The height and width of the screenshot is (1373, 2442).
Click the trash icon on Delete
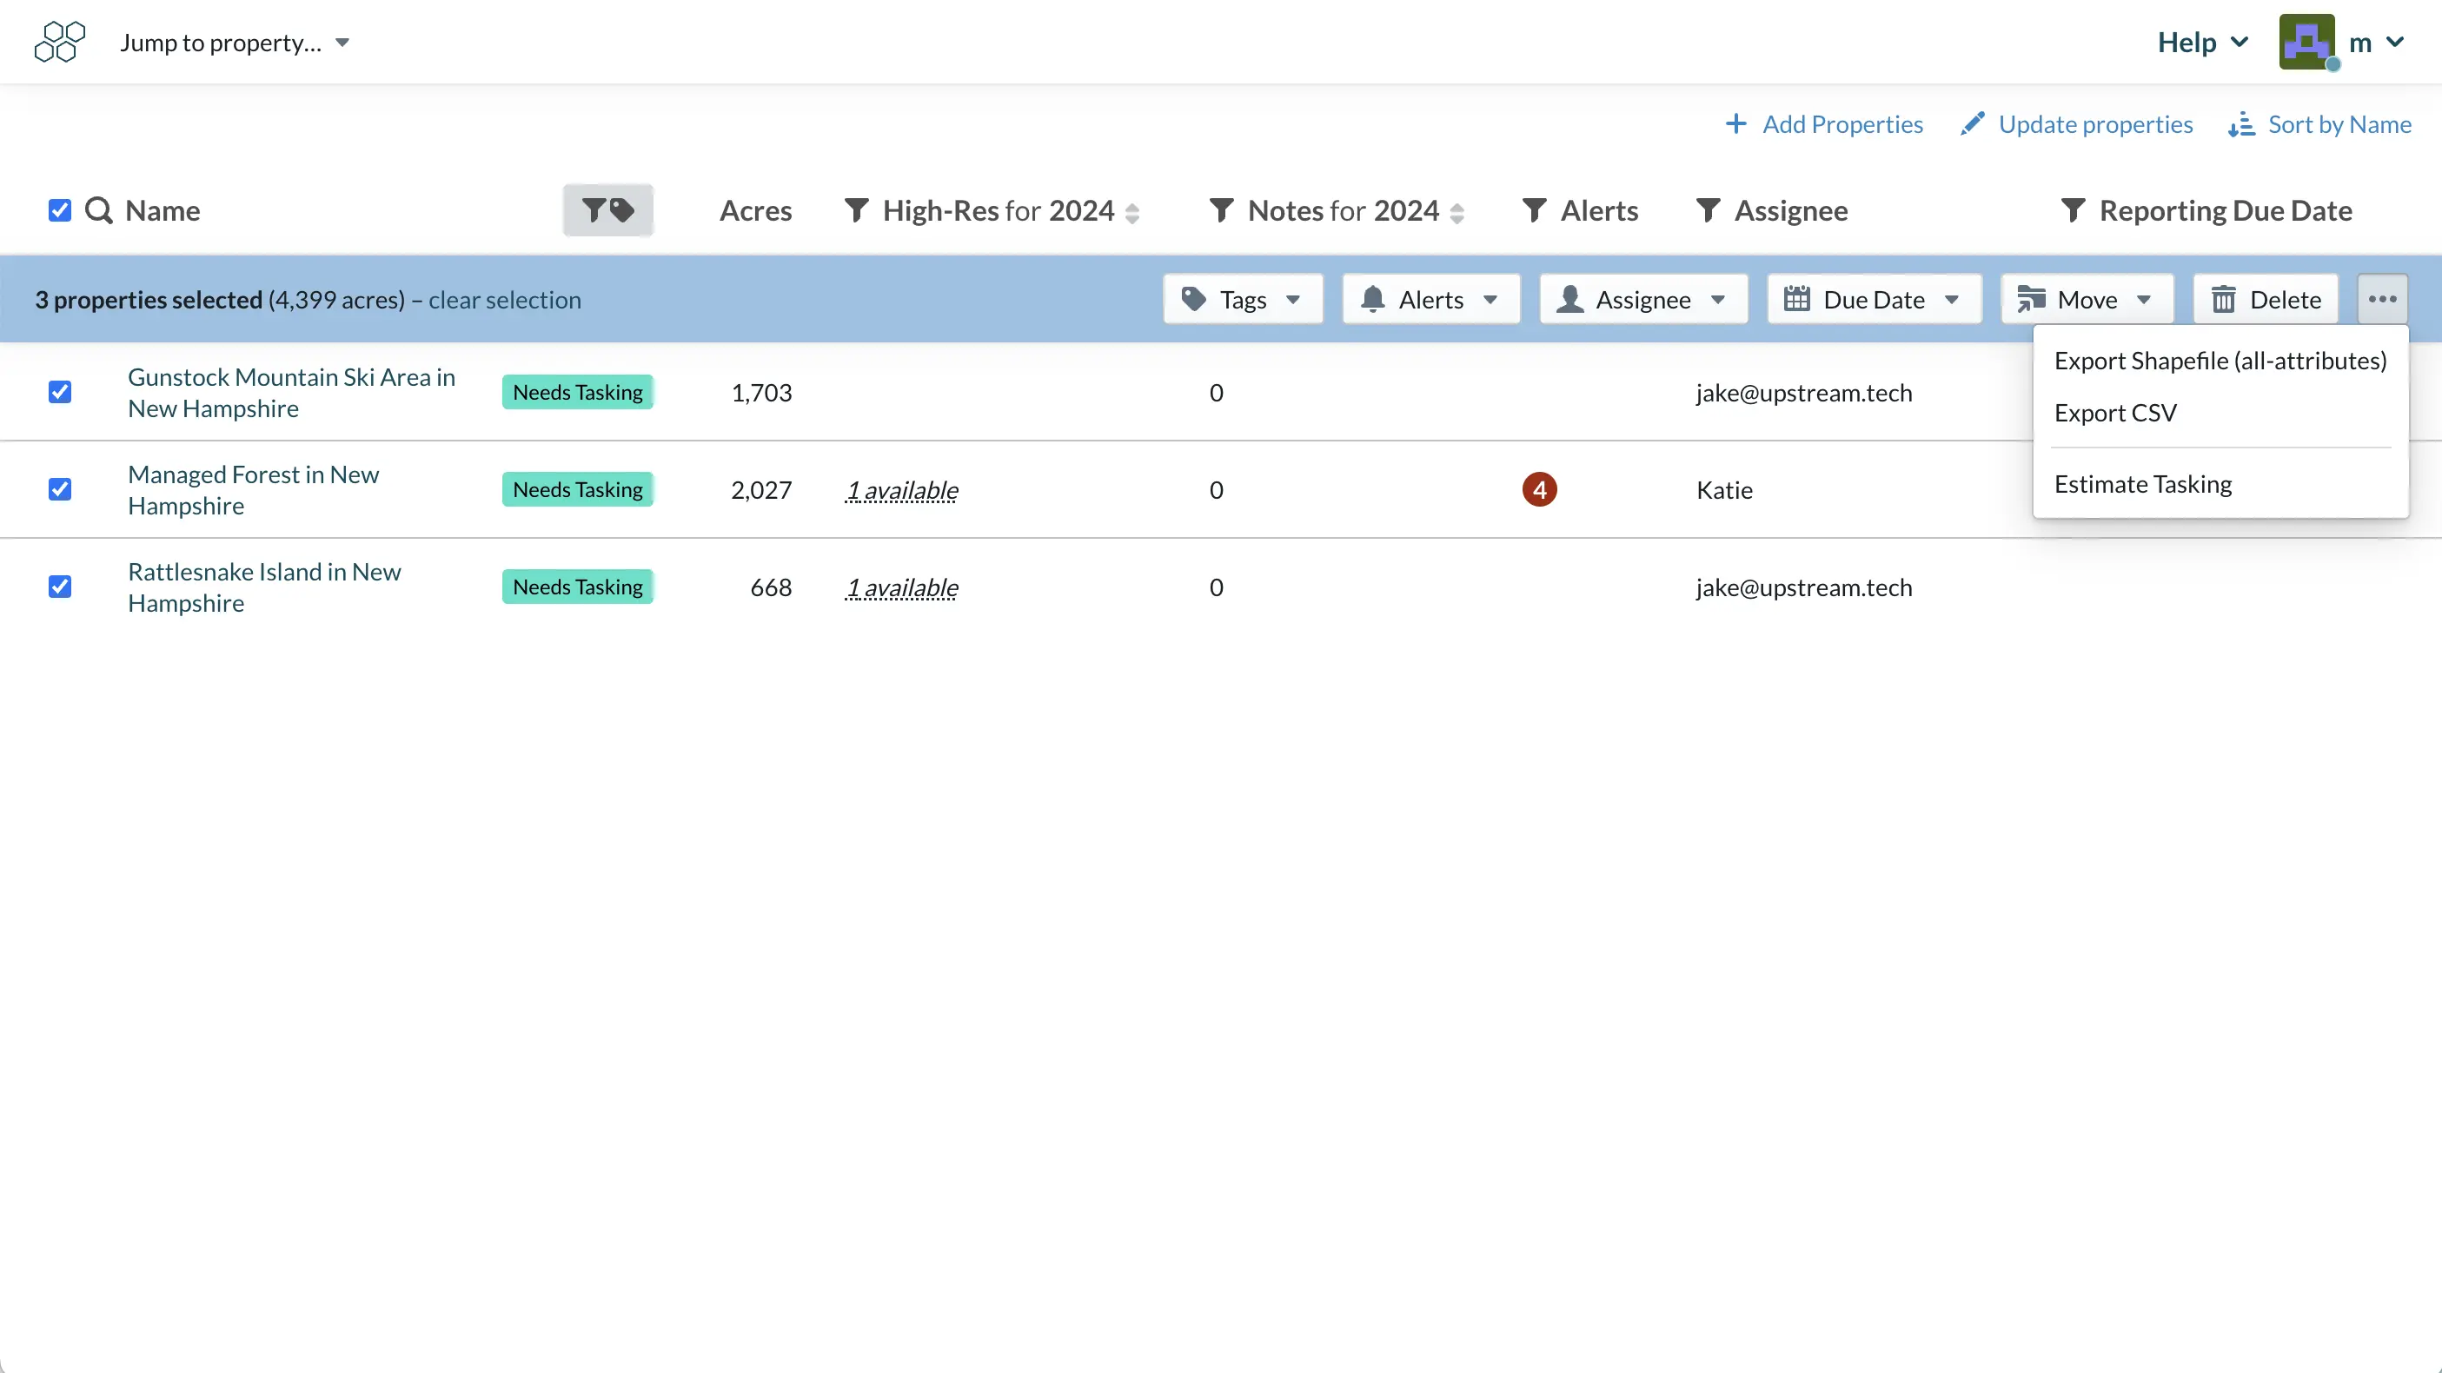pos(2224,300)
